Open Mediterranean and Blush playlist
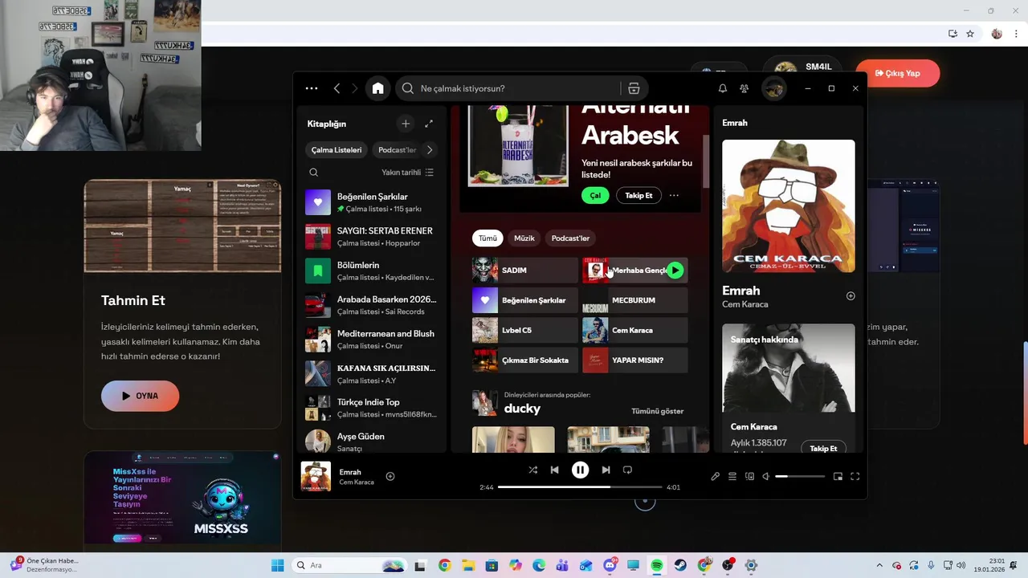Screen dimensions: 1028x578 click(372, 340)
